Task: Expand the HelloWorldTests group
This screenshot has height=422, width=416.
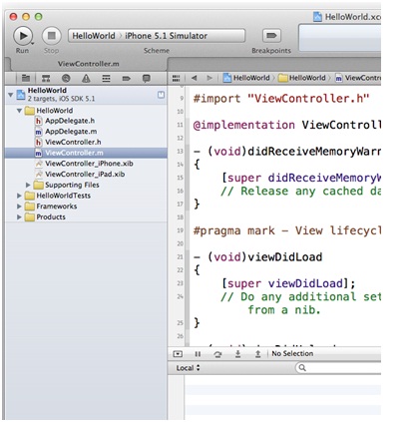Action: coord(19,196)
